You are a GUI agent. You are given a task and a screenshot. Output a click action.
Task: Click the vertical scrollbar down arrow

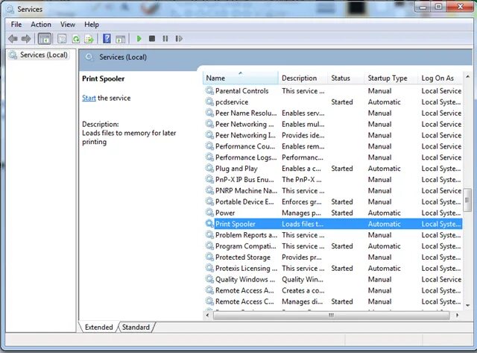(467, 305)
